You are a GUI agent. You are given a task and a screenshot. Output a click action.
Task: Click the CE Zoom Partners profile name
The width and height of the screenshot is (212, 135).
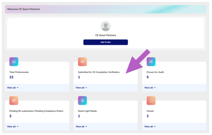click(x=105, y=35)
